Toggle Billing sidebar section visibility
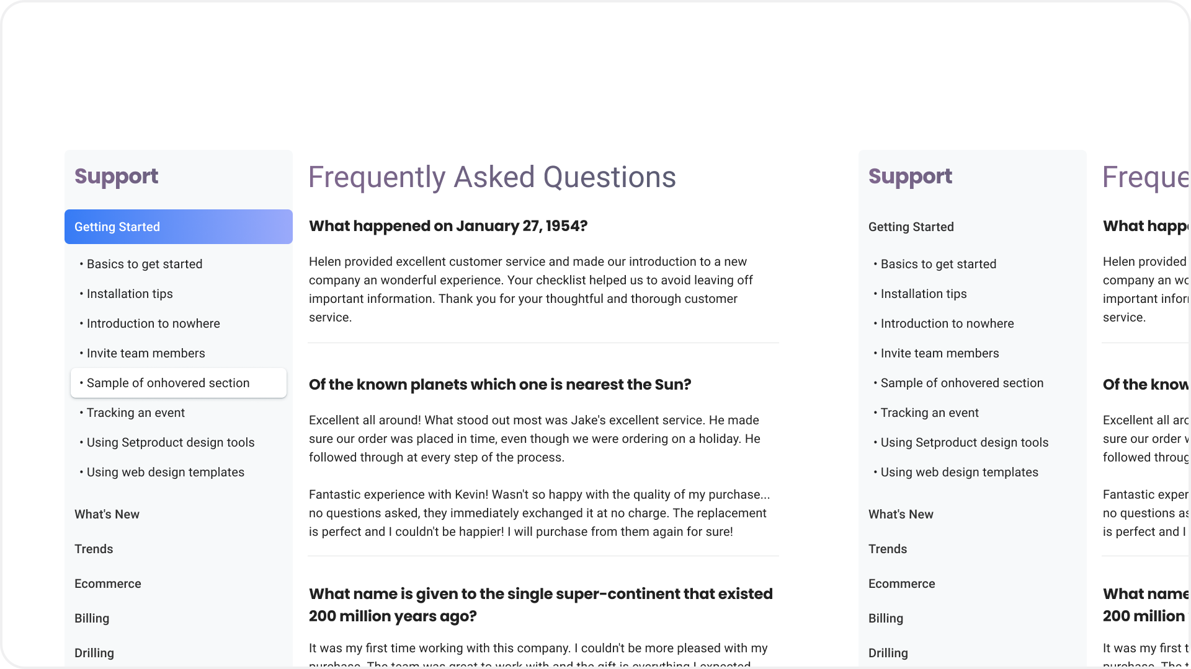Image resolution: width=1191 pixels, height=669 pixels. pyautogui.click(x=92, y=618)
